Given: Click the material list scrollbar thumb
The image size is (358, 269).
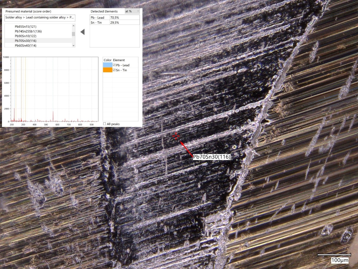Looking at the screenshot, I should tap(73, 34).
